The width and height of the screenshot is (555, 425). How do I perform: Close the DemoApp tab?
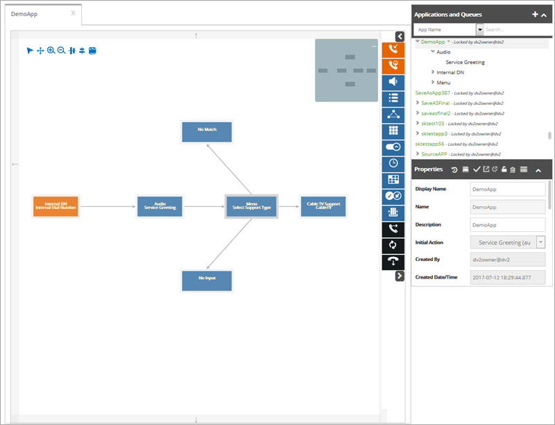(73, 13)
